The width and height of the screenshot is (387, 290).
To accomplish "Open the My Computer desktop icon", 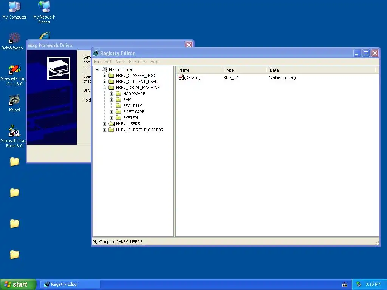I will 14,10.
